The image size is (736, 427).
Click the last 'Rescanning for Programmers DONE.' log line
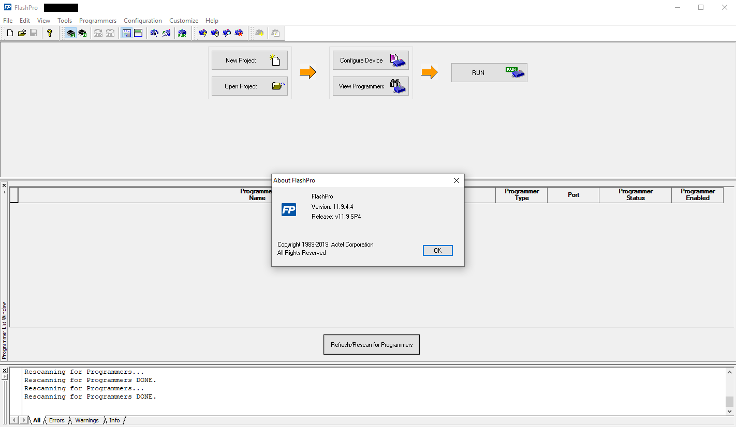[91, 397]
